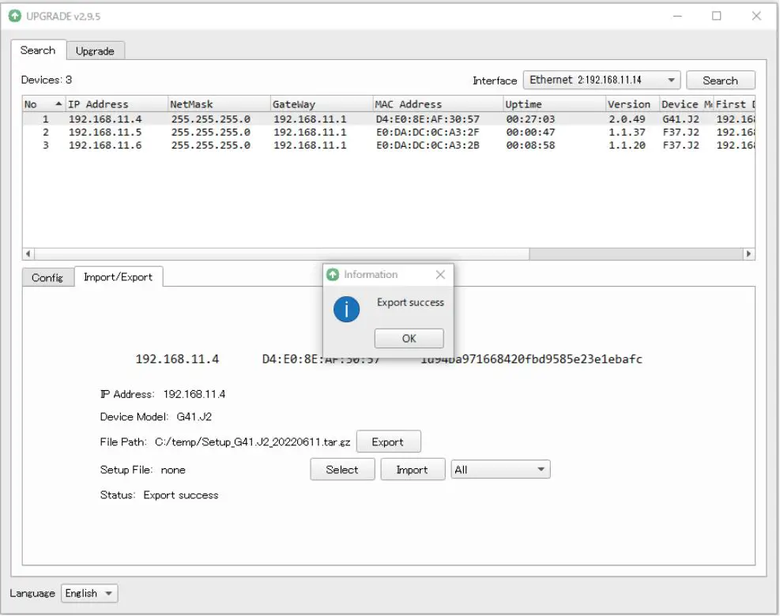This screenshot has height=616, width=780.
Task: Click the horizontal scrollbar thumb of device table
Action: pos(281,254)
